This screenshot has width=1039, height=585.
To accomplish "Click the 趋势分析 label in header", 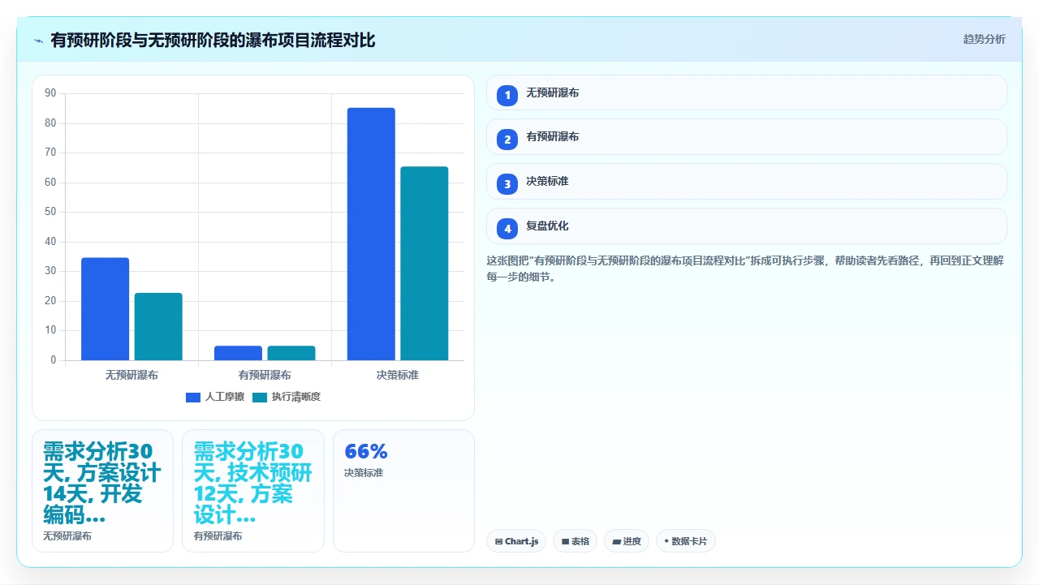I will click(984, 39).
